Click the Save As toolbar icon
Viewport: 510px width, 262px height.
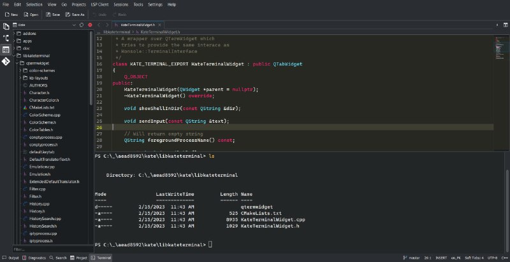point(75,14)
